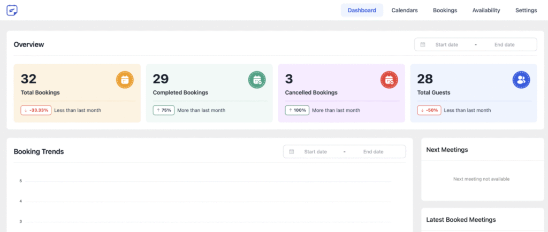Open the Dashboard tab
Image resolution: width=548 pixels, height=232 pixels.
(x=362, y=10)
